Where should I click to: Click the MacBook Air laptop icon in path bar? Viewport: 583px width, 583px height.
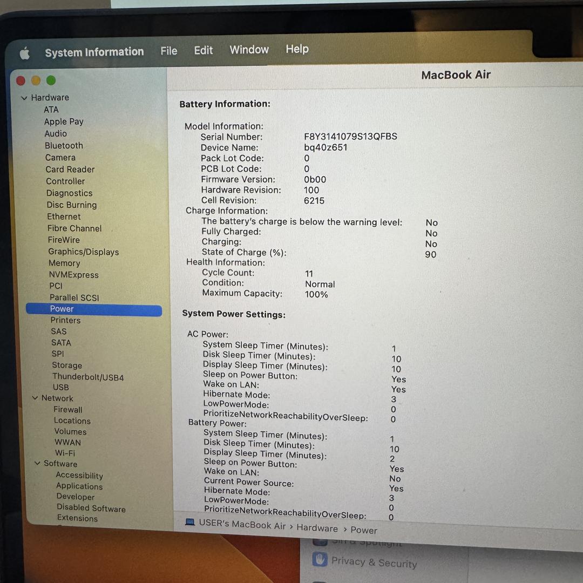pos(190,522)
